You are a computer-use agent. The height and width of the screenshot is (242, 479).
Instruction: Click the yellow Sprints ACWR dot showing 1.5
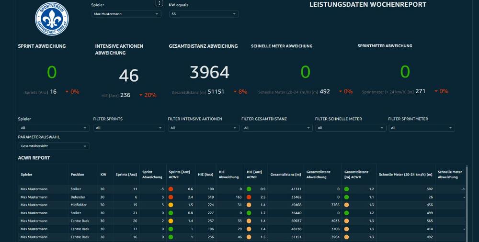click(171, 205)
